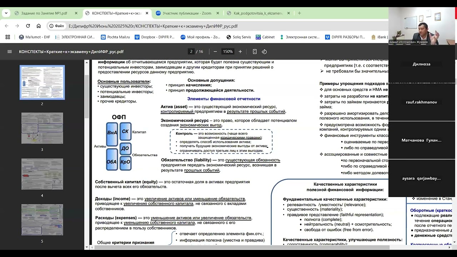Screen dimensions: 457x257
Task: Click the thumbnail panel scroll down arrow
Action: coord(86,247)
